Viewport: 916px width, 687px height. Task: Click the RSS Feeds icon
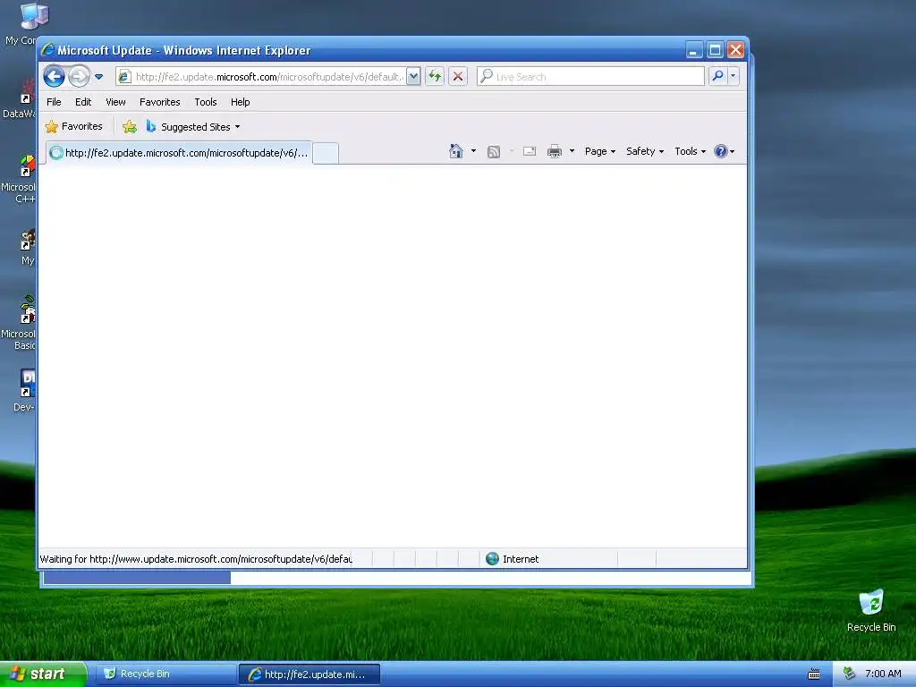[494, 152]
